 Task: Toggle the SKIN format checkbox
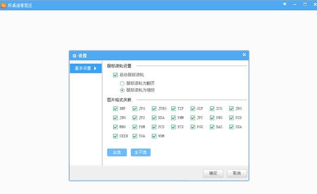[x=115, y=136]
